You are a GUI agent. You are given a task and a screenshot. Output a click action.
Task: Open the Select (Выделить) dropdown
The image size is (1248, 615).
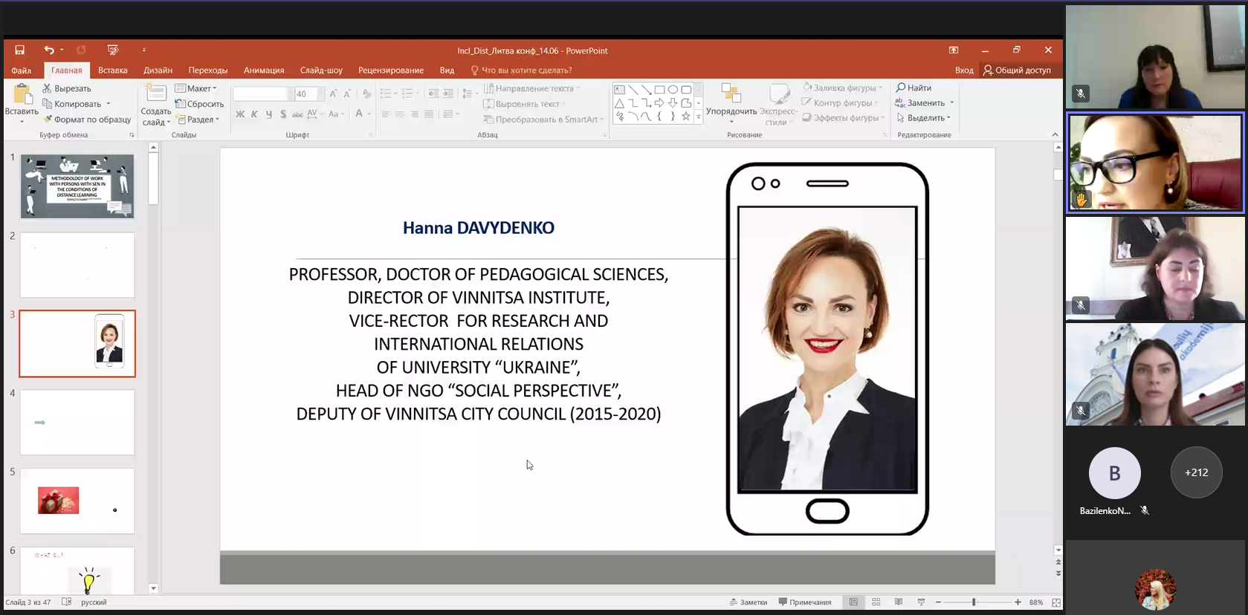925,118
